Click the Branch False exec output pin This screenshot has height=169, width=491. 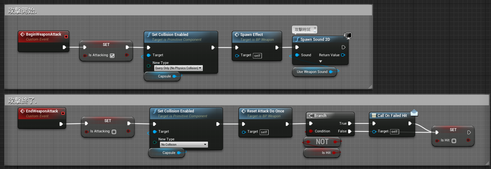coord(351,131)
